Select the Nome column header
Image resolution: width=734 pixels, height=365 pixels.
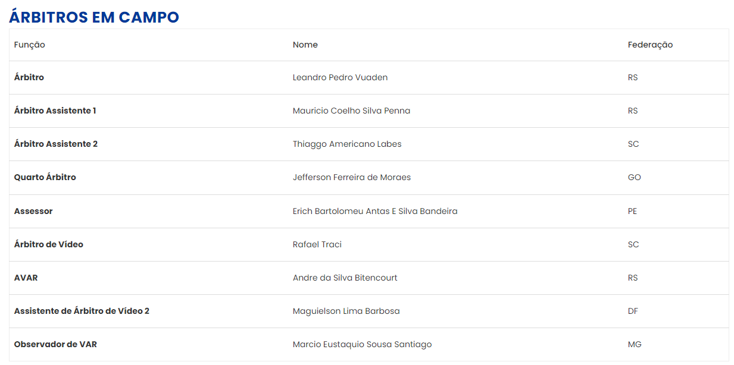coord(305,45)
